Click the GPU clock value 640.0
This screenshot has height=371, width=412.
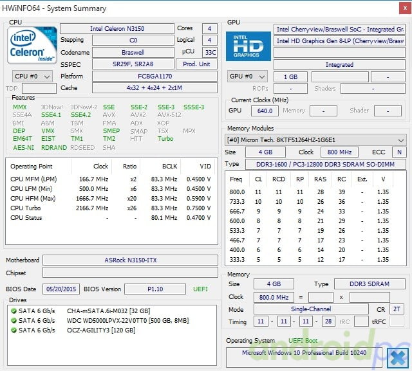tap(265, 111)
